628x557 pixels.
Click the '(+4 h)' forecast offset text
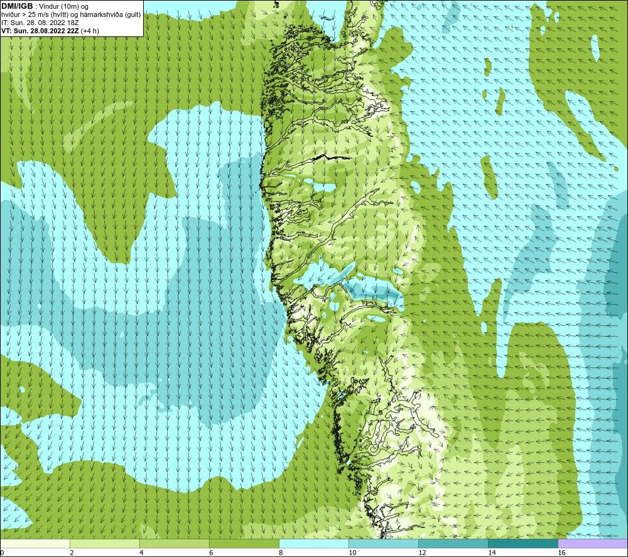(x=90, y=31)
